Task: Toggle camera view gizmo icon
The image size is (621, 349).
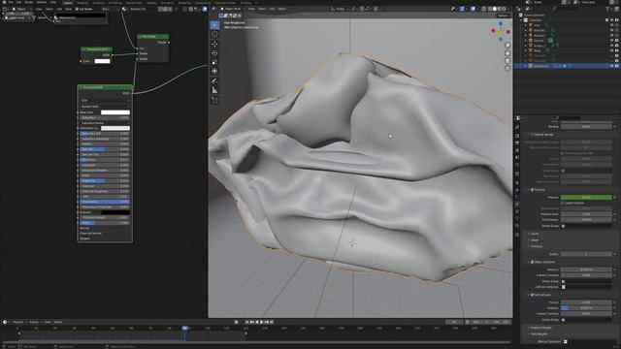Action: [x=507, y=60]
